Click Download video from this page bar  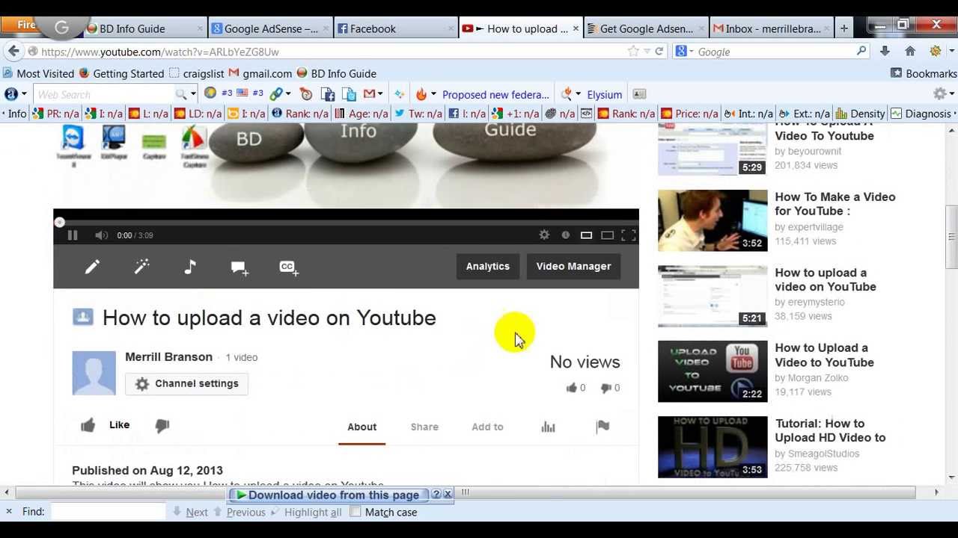pyautogui.click(x=329, y=495)
